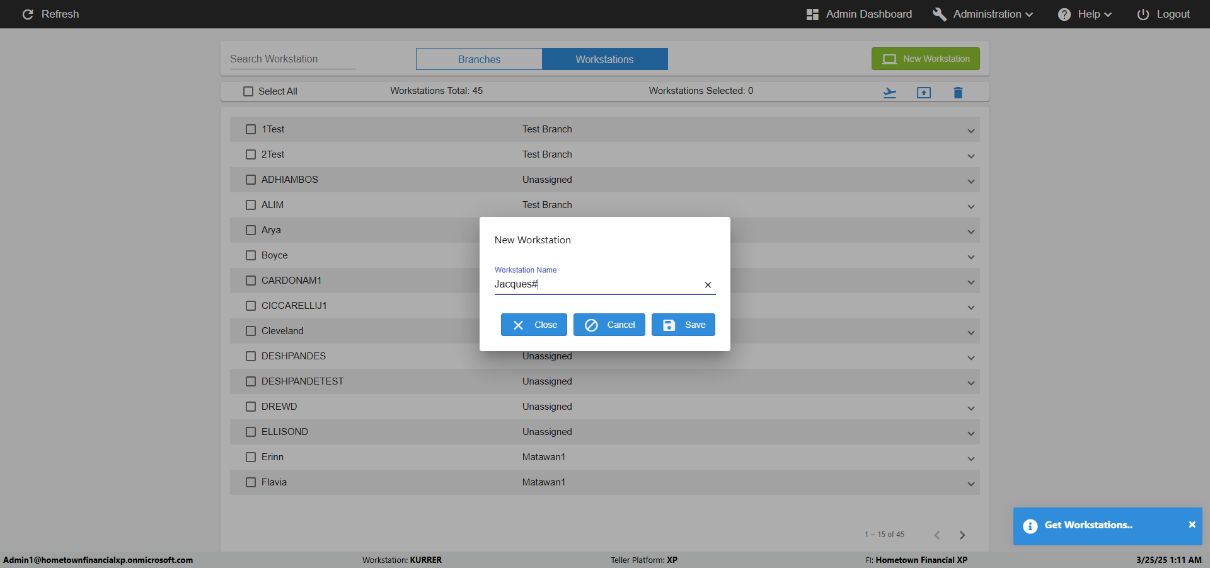Click the ELLISOND workstation name
Screen dimensions: 1210x568
tap(285, 432)
